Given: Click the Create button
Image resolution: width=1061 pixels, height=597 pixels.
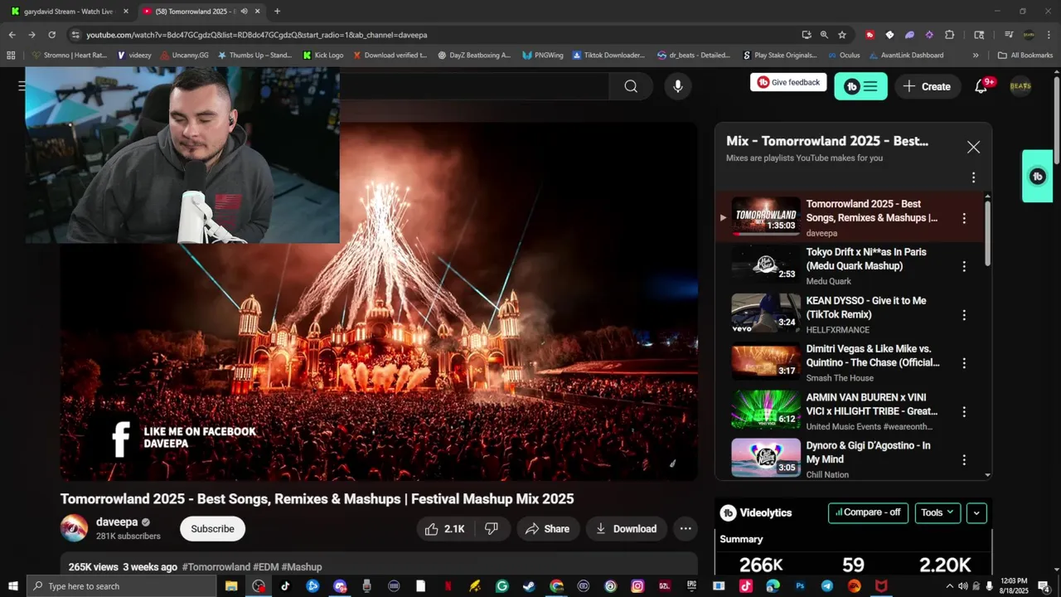Looking at the screenshot, I should (927, 86).
